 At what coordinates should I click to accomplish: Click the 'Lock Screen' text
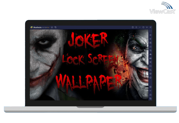90,59
